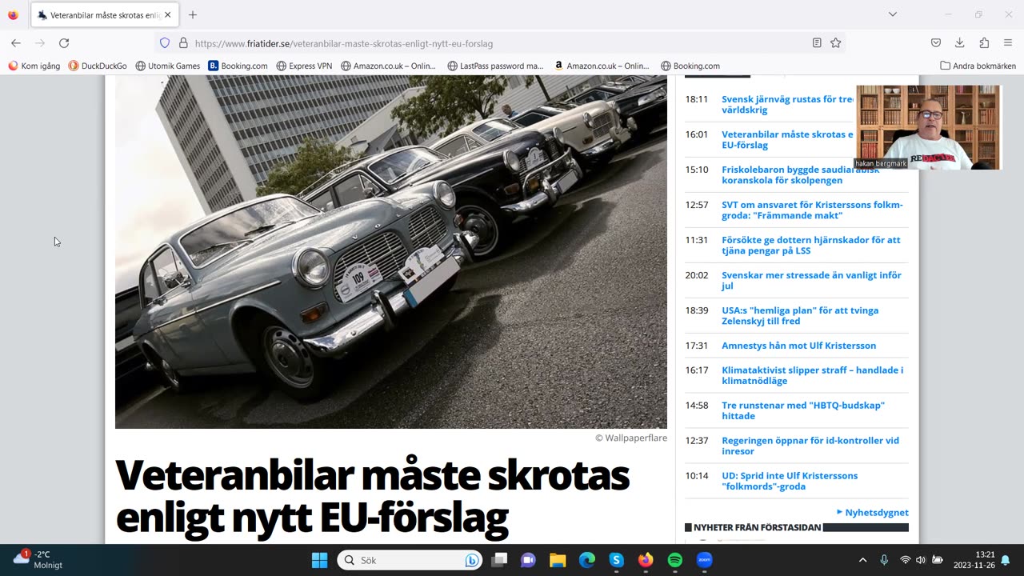Viewport: 1024px width, 576px height.
Task: Open the Svenskar mer stressade än vanligt link
Action: pyautogui.click(x=811, y=280)
